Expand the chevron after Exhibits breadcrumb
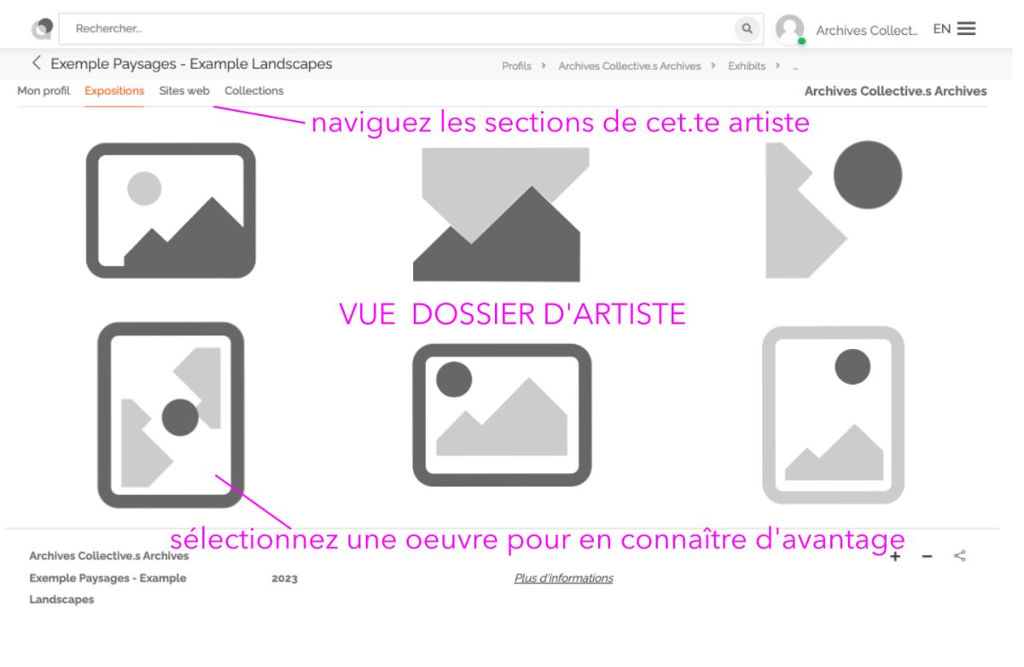This screenshot has height=667, width=1024. tap(777, 66)
